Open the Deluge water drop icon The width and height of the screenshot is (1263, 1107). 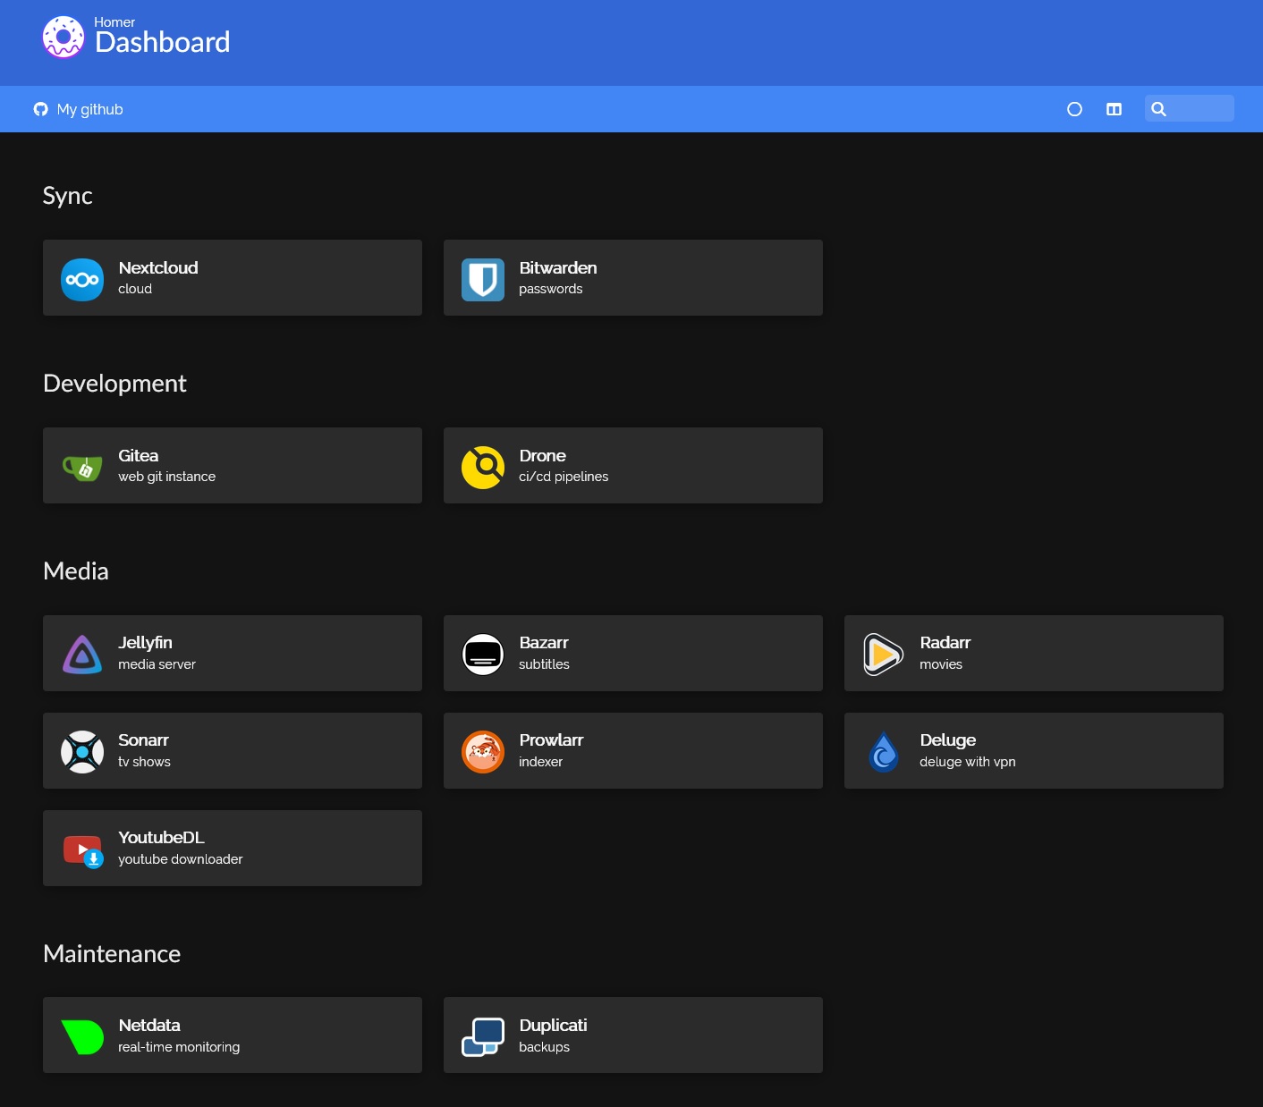click(x=883, y=752)
